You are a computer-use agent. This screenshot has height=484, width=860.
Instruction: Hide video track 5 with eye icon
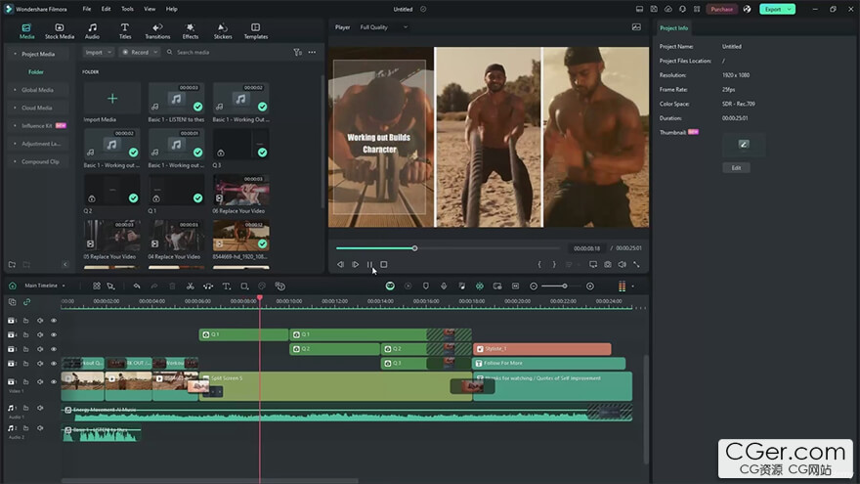click(x=54, y=321)
